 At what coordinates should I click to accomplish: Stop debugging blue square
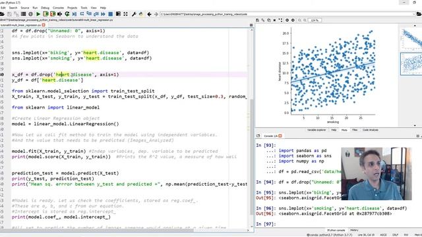110,14
